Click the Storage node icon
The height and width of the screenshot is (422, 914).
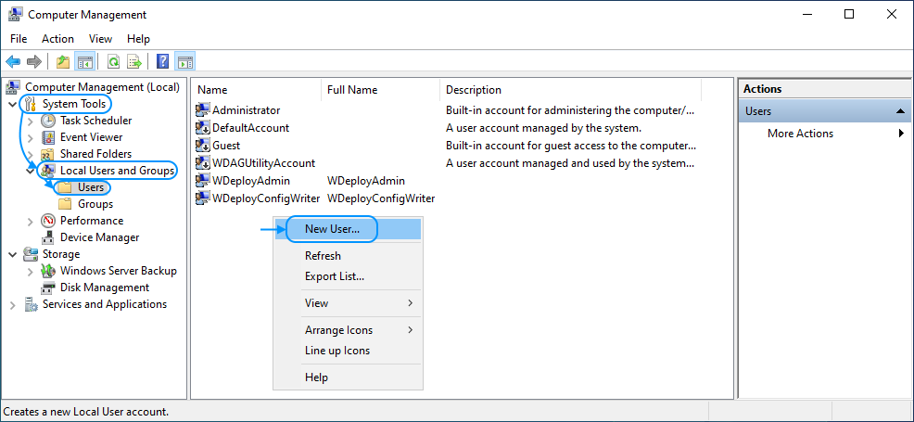31,254
